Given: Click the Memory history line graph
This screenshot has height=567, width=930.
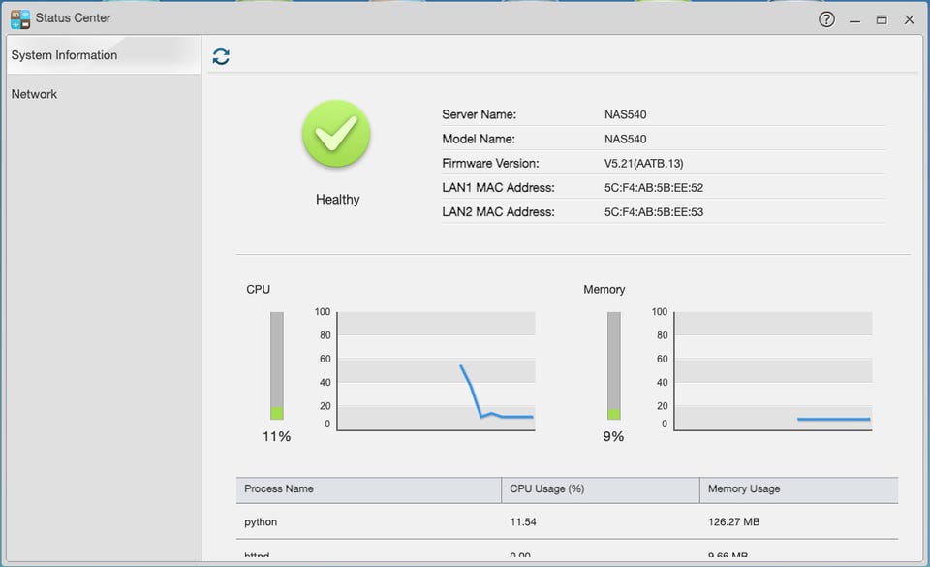Looking at the screenshot, I should (x=773, y=370).
